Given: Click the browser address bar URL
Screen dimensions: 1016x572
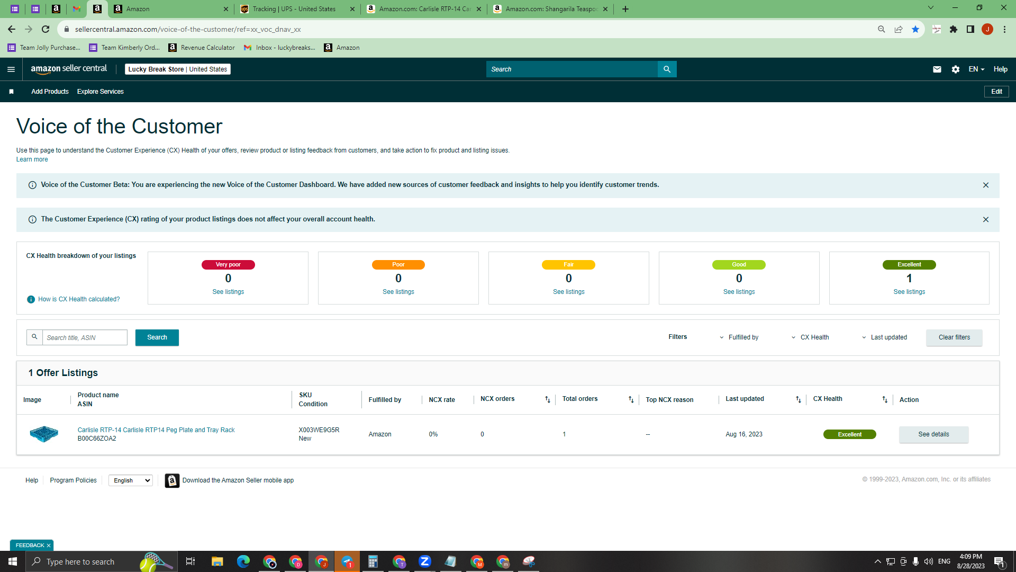Looking at the screenshot, I should tap(188, 30).
